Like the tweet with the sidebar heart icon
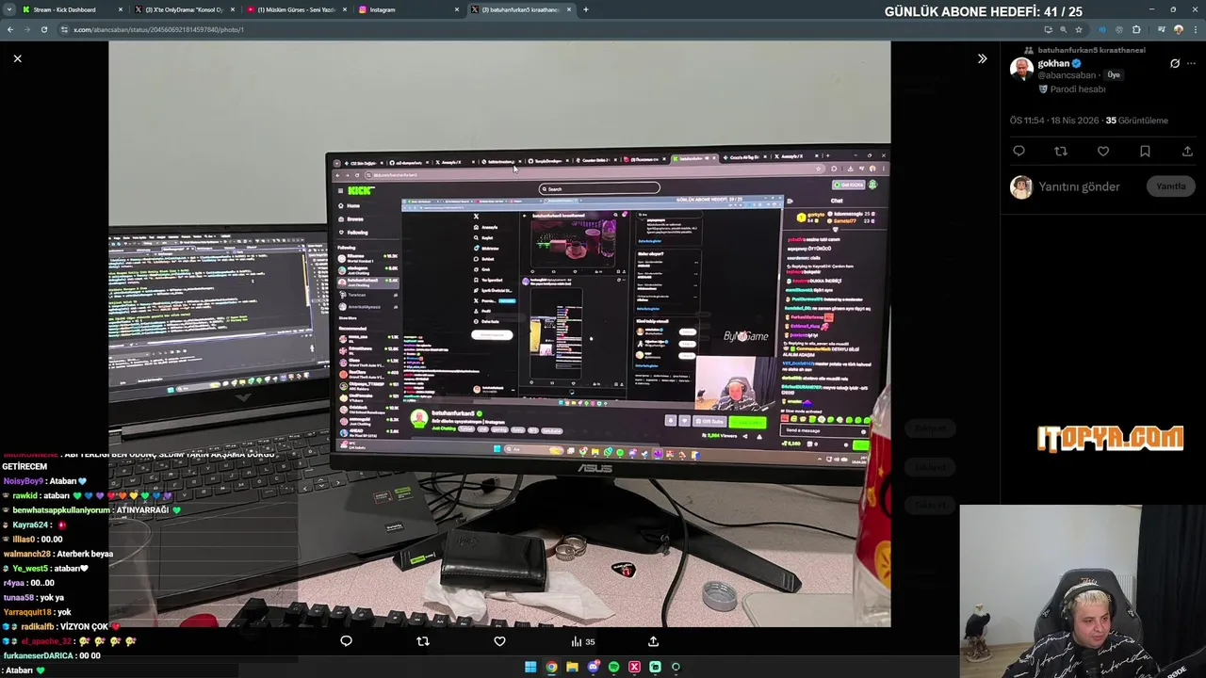The image size is (1206, 678). pos(1103,151)
